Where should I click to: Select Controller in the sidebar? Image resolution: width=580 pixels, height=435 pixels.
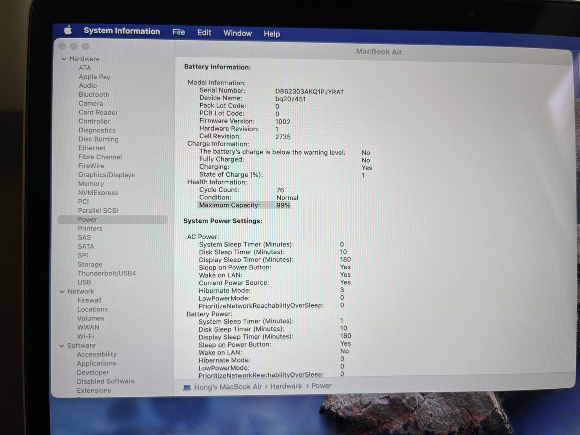[94, 121]
